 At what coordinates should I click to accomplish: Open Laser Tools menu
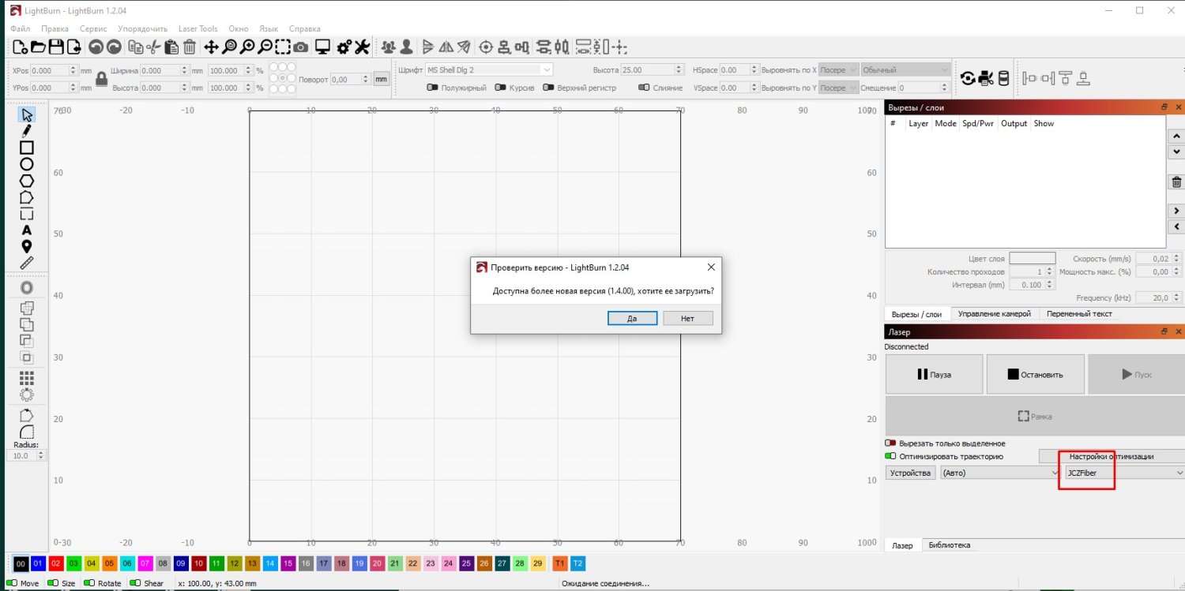[x=197, y=28]
